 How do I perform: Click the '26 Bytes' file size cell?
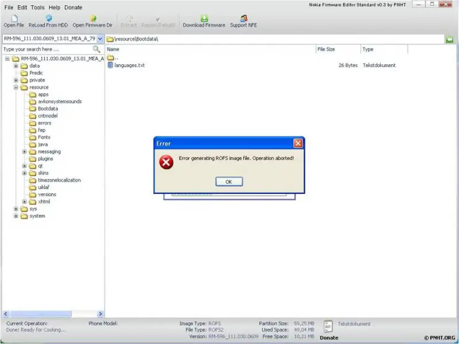click(348, 65)
